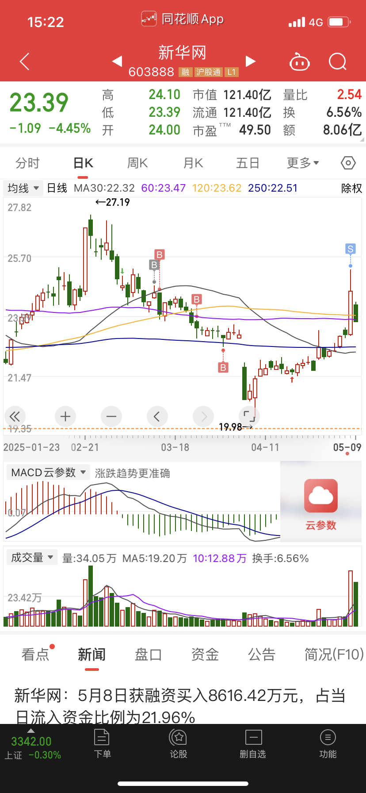The height and width of the screenshot is (793, 366).
Task: Open 公告 tab
Action: [261, 654]
